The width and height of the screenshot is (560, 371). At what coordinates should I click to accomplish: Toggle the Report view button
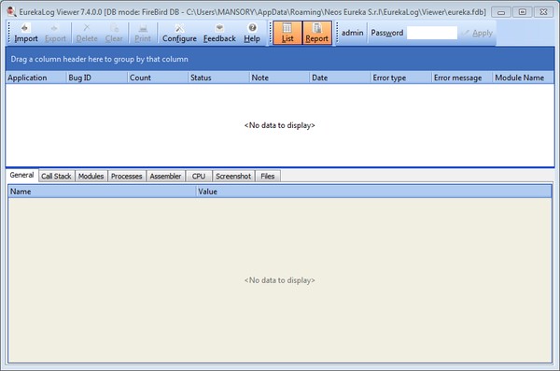pyautogui.click(x=316, y=33)
